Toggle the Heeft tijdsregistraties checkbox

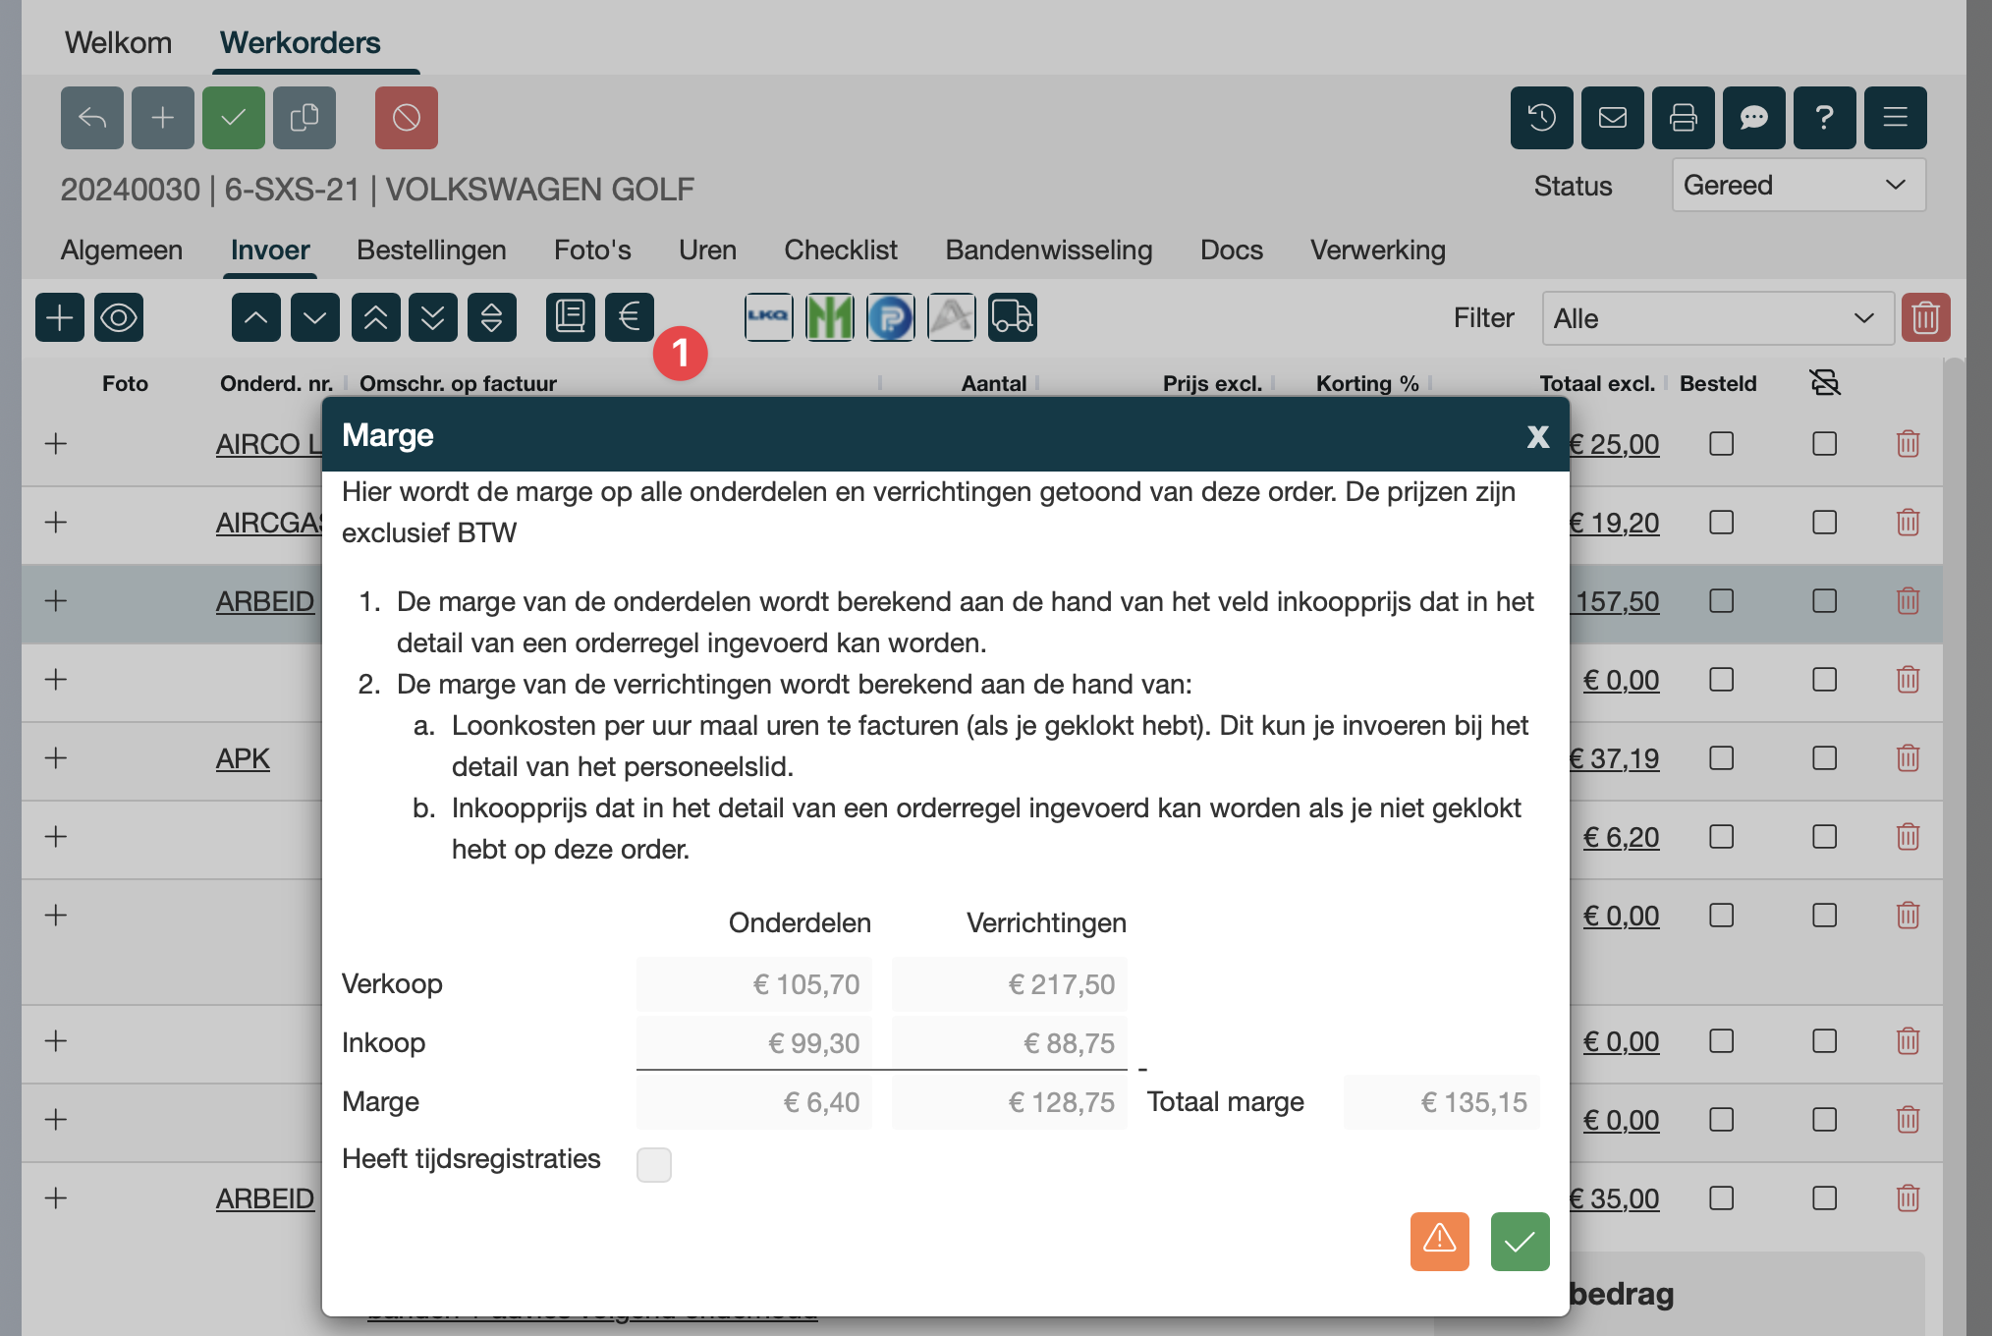point(654,1164)
